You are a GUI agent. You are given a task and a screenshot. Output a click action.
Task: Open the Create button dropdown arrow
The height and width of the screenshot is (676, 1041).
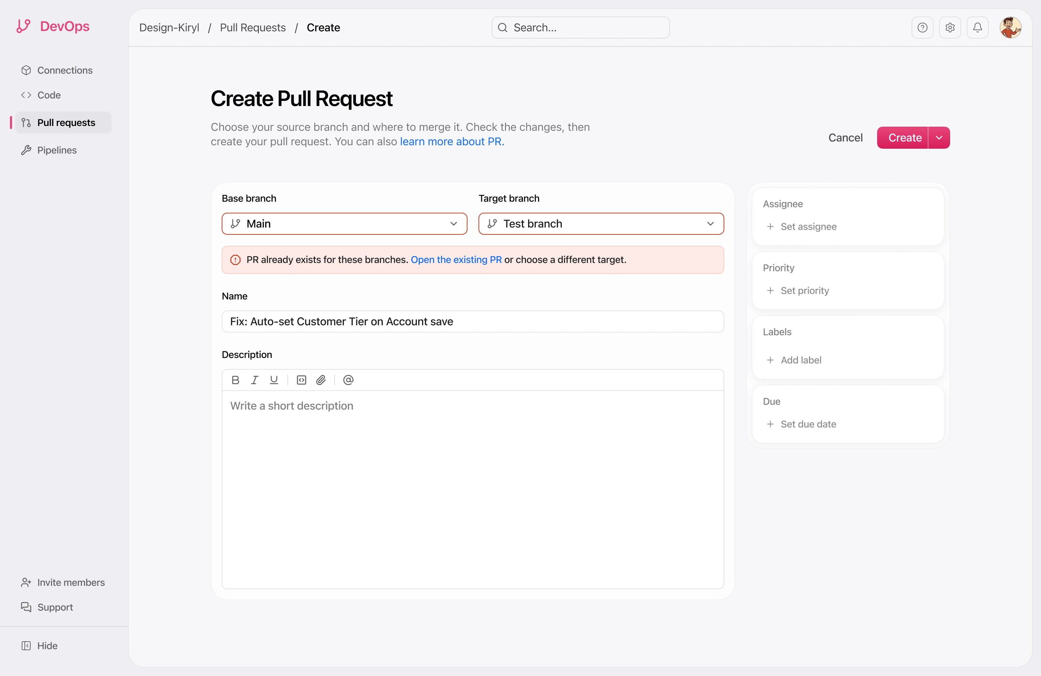939,138
